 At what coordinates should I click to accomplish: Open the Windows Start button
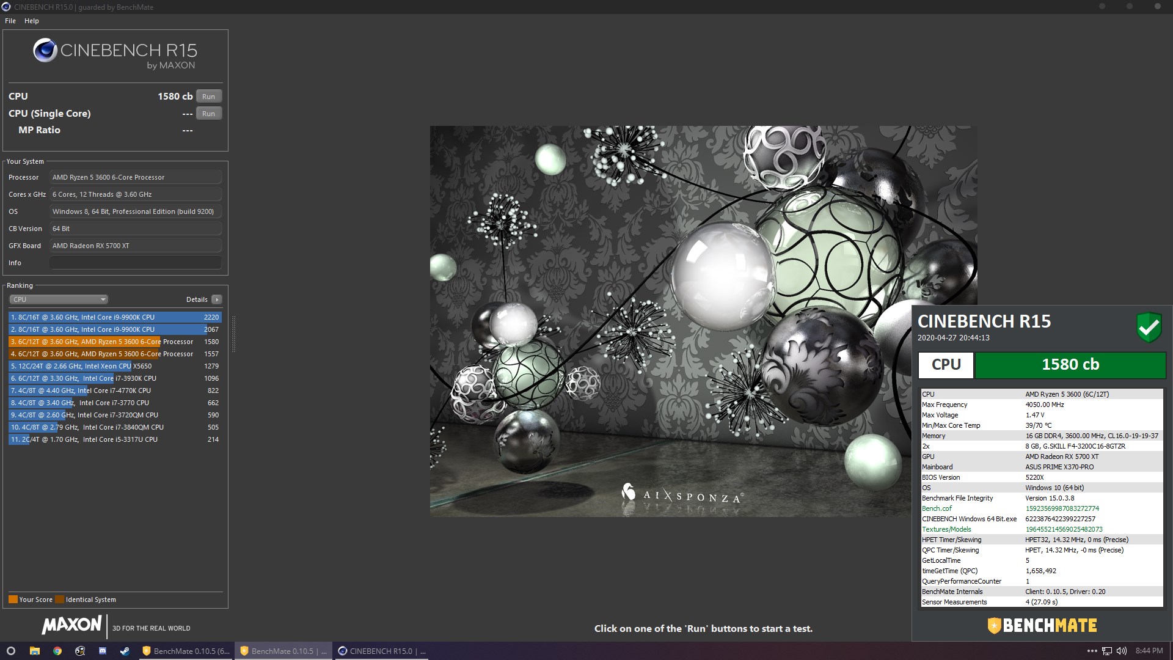tap(10, 651)
